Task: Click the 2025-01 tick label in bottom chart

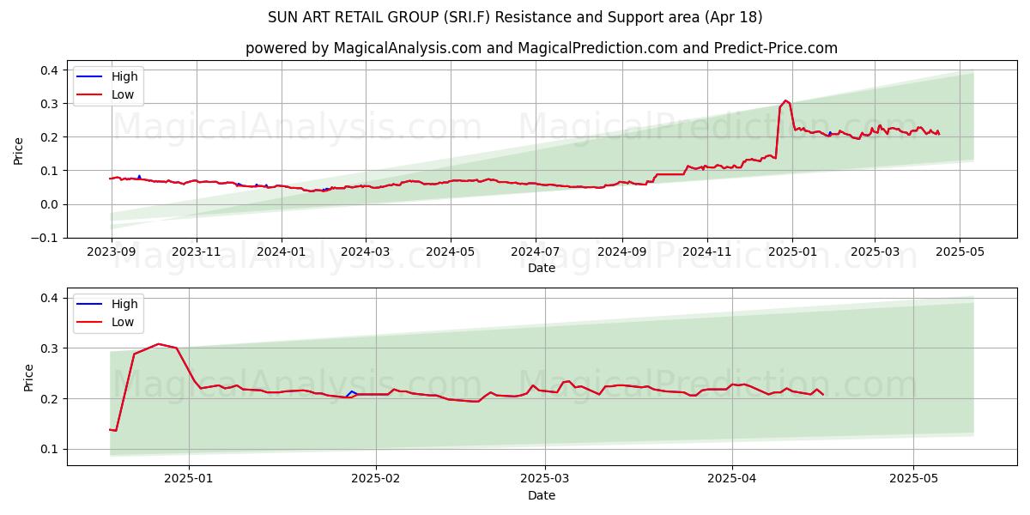Action: tap(189, 480)
